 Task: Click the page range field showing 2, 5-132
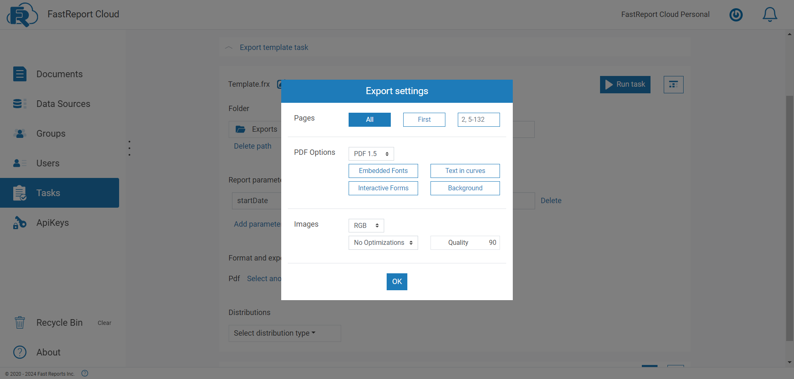click(478, 119)
